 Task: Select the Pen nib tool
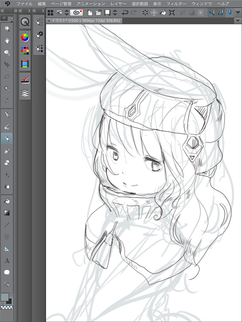[7, 115]
